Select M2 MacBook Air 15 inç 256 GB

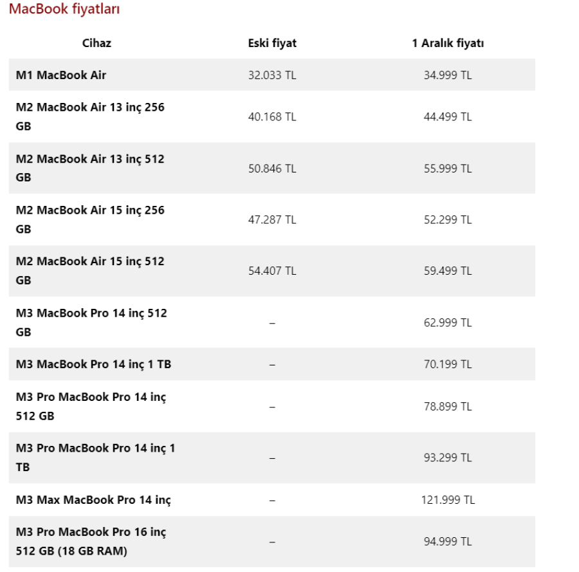point(90,219)
